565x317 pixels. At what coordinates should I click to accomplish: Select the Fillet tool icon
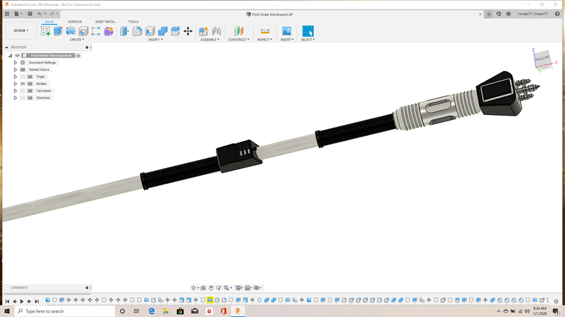click(x=137, y=31)
